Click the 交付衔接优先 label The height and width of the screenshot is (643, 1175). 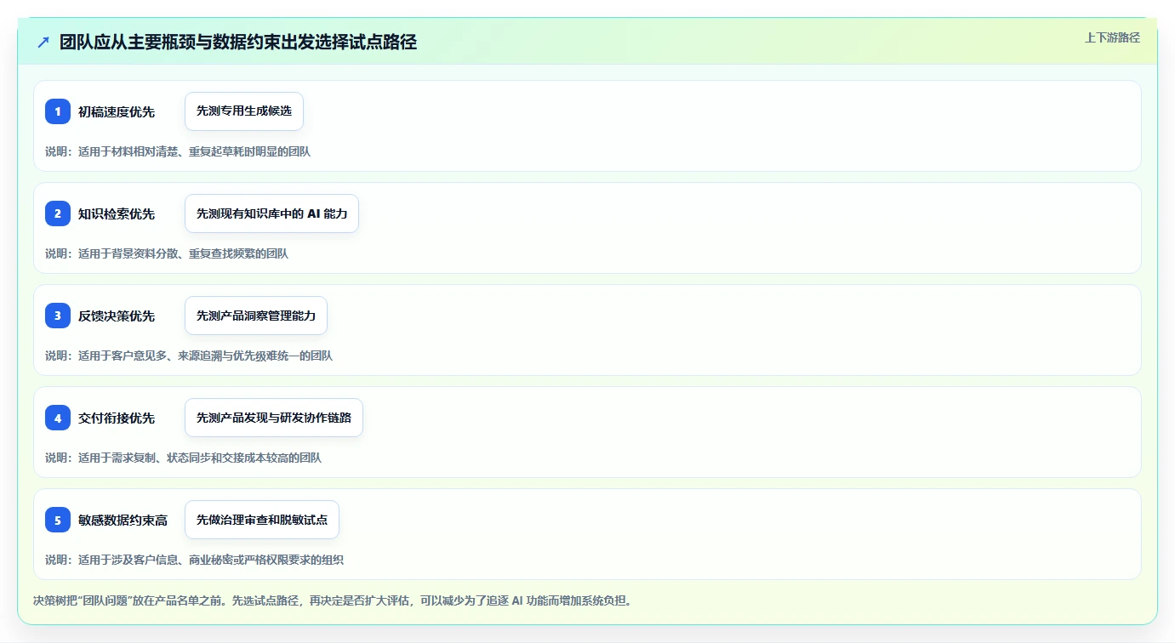[117, 418]
